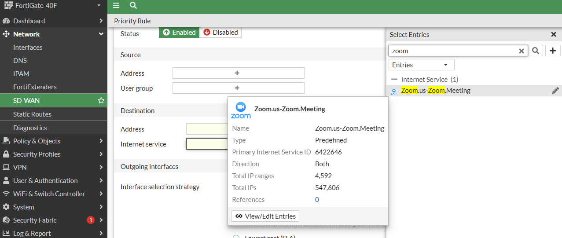Click the FortiGate-40F device logo icon
The image size is (562, 238).
point(8,6)
